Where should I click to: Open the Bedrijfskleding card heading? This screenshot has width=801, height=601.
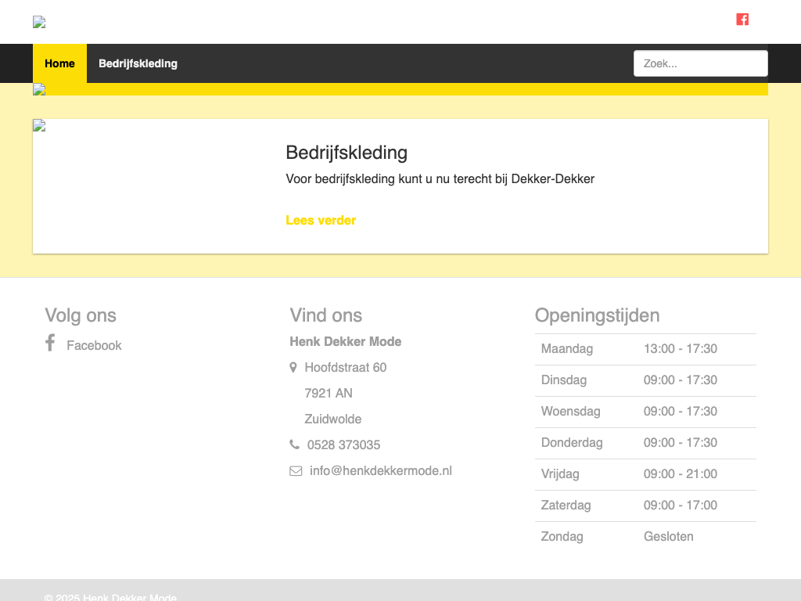[x=347, y=153]
